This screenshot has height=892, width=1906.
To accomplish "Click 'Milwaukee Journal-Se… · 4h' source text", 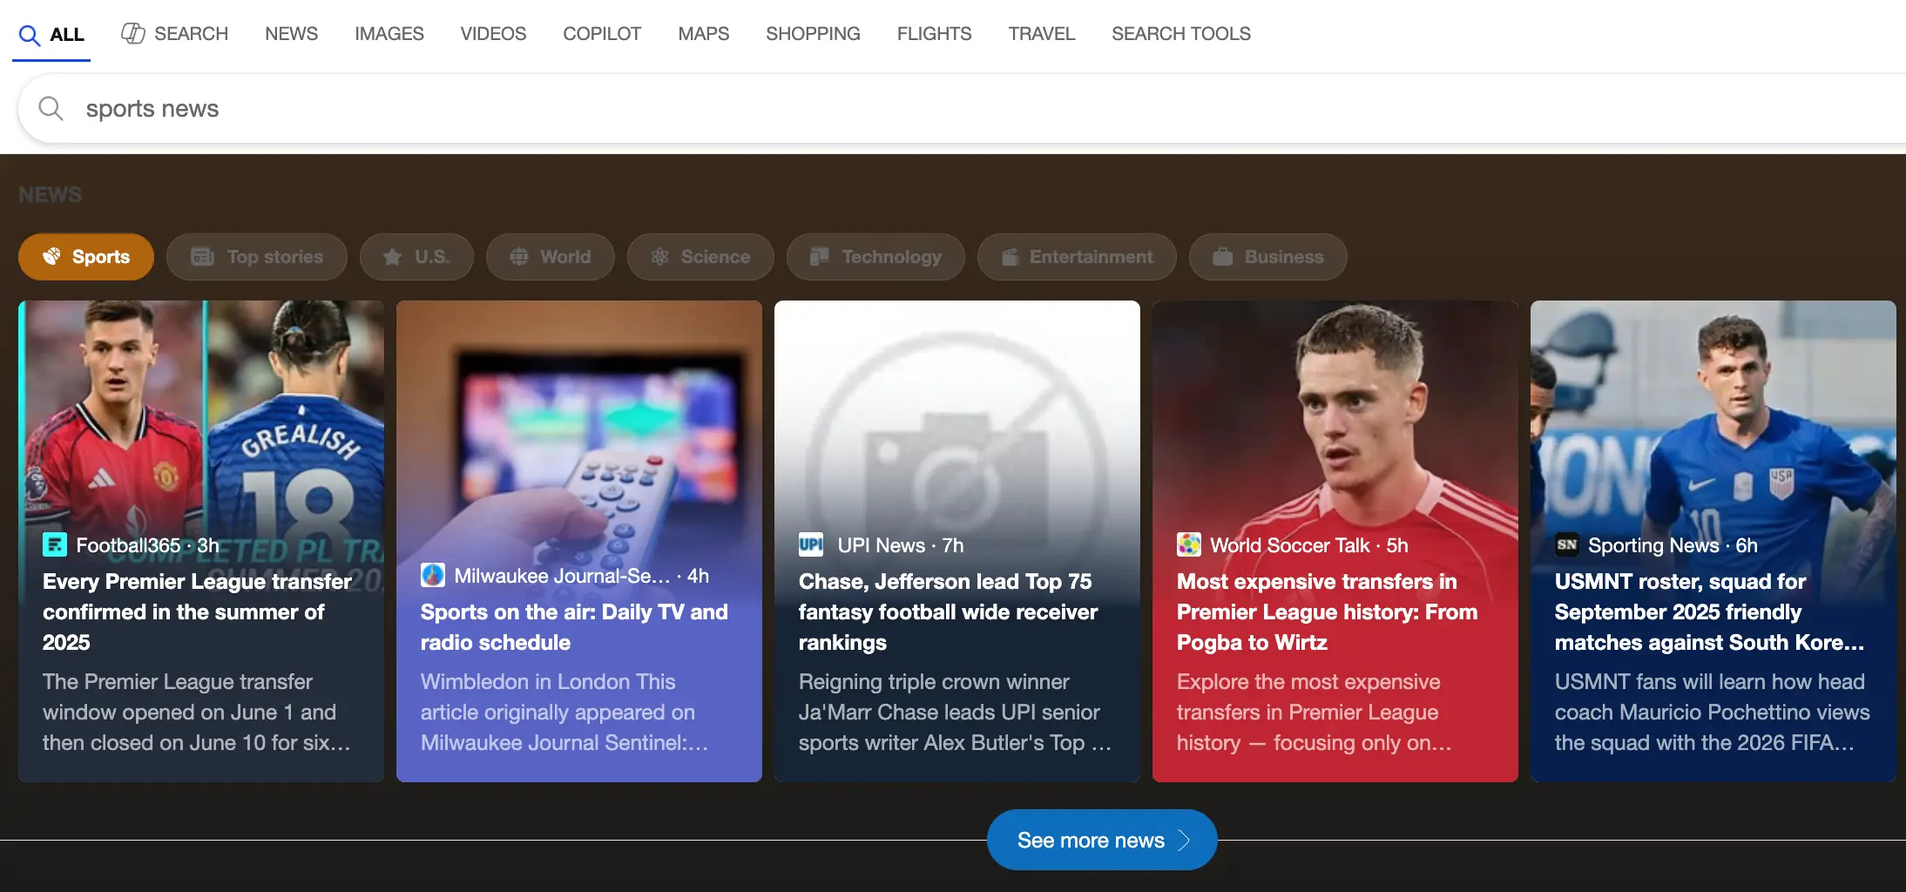I will tap(582, 576).
